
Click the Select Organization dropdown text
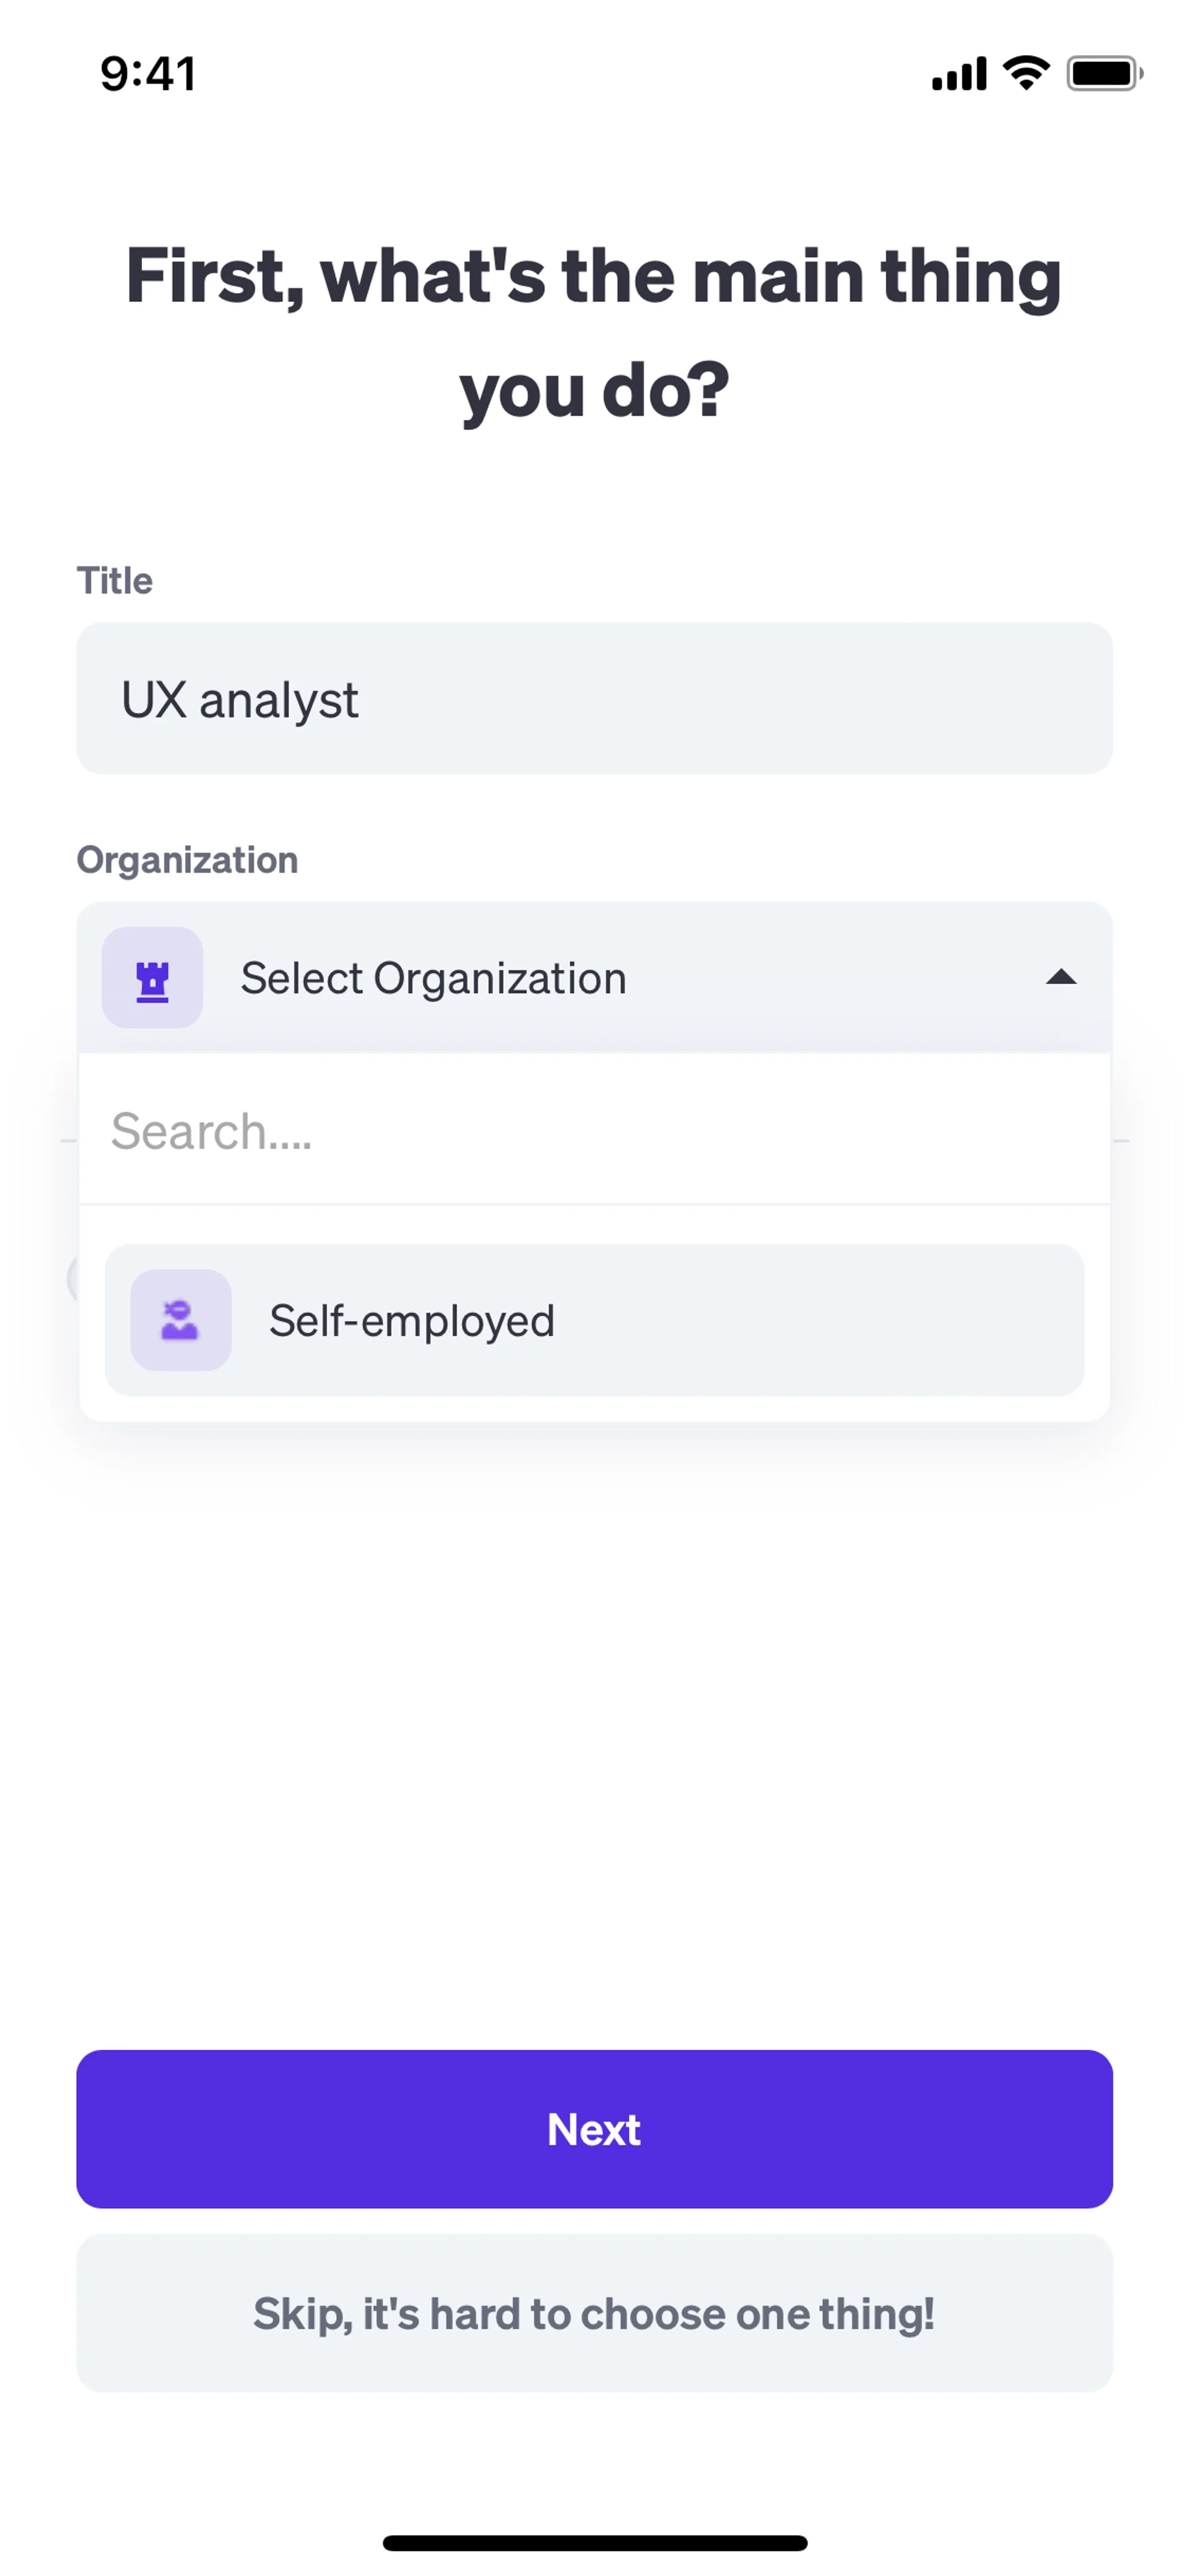433,978
